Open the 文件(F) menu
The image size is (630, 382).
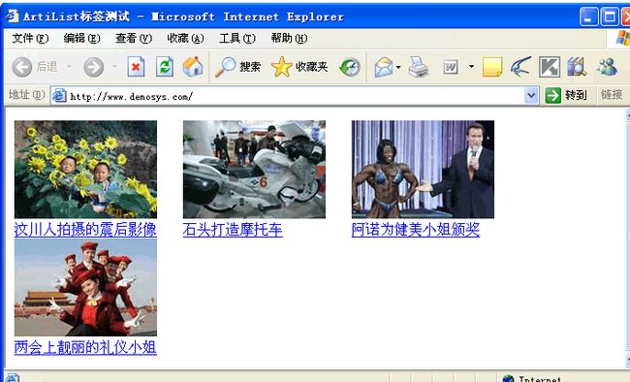click(30, 38)
